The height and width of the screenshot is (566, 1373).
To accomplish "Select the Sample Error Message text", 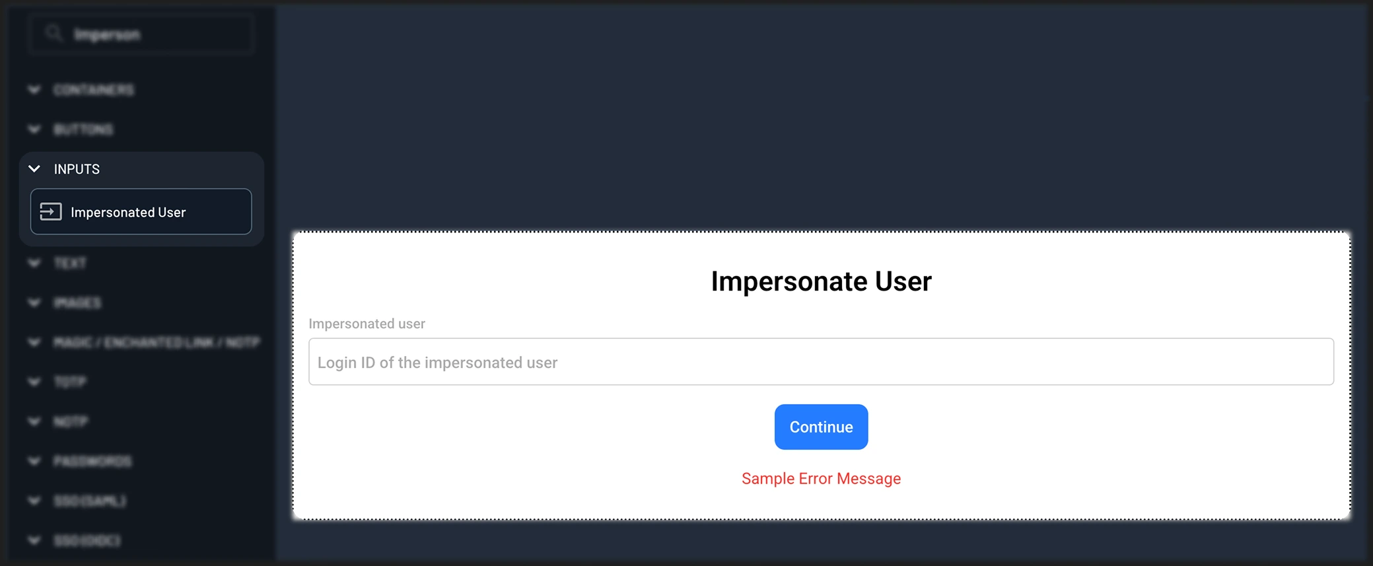I will coord(821,478).
